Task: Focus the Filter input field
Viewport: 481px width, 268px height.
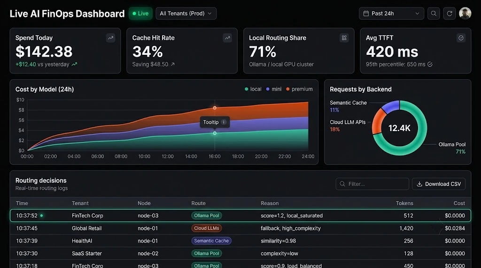Action: point(372,184)
